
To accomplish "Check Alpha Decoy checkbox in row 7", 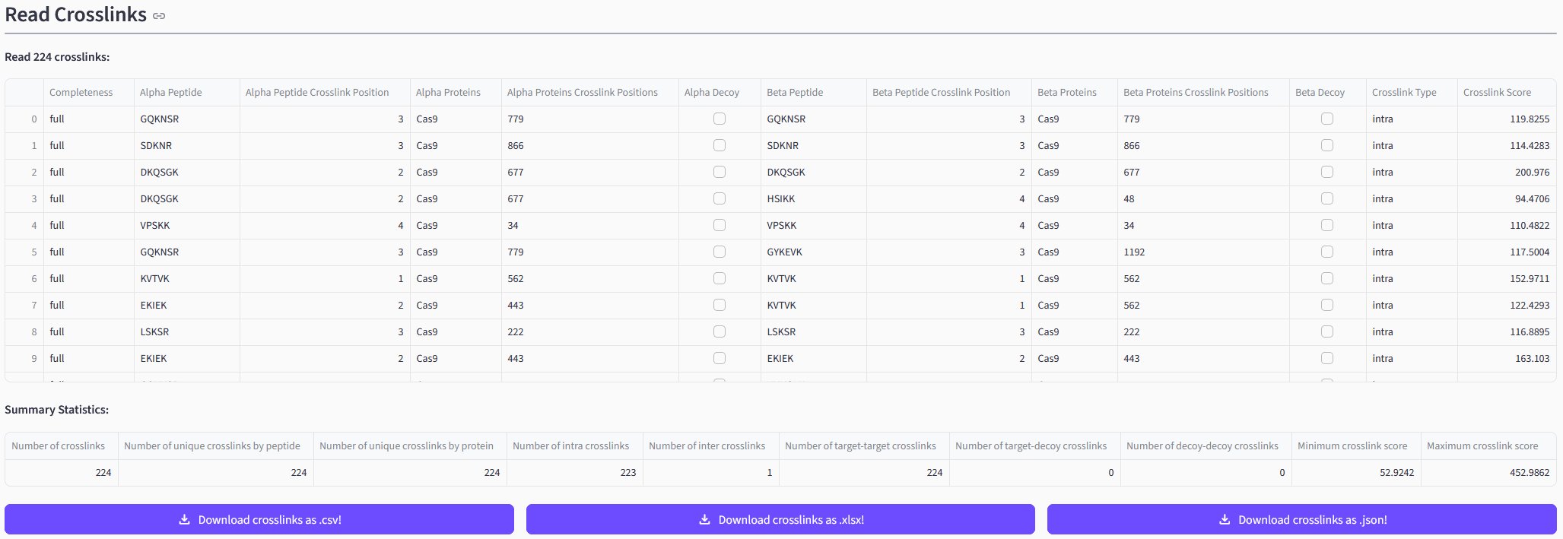I will click(720, 305).
